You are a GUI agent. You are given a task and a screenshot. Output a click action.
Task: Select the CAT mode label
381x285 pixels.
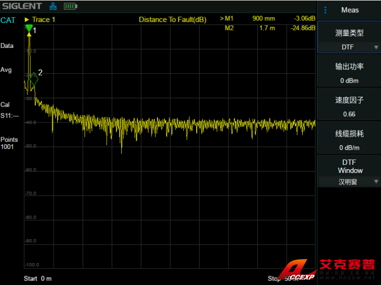pos(8,20)
